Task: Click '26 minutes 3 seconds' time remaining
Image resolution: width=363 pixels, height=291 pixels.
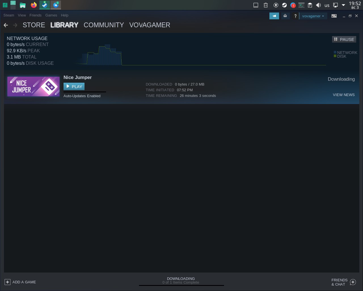Action: pyautogui.click(x=198, y=95)
